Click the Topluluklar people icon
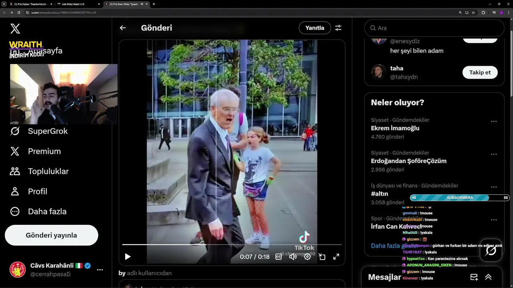This screenshot has height=288, width=513. pyautogui.click(x=15, y=171)
